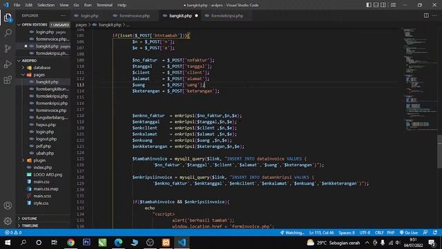Open the Source Control view
The height and width of the screenshot is (249, 442).
point(8,48)
